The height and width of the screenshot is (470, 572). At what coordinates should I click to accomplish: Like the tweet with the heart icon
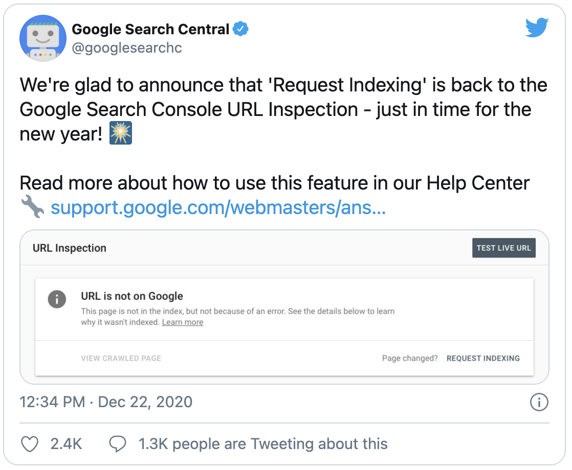[x=30, y=444]
